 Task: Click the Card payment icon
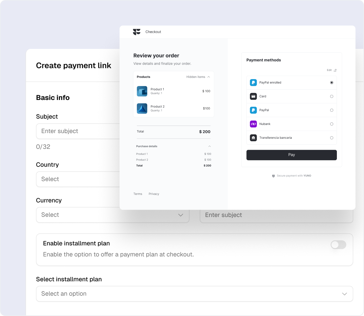pos(253,97)
